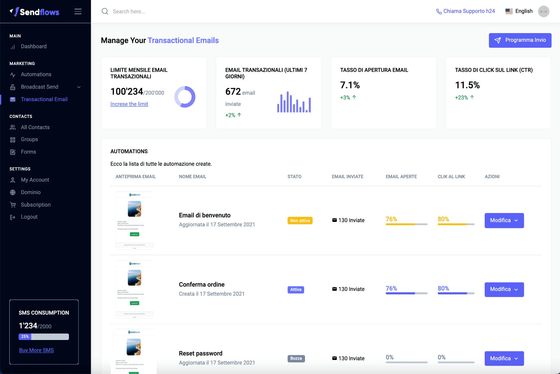560x374 pixels.
Task: Open All Contacts page
Action: (x=35, y=127)
